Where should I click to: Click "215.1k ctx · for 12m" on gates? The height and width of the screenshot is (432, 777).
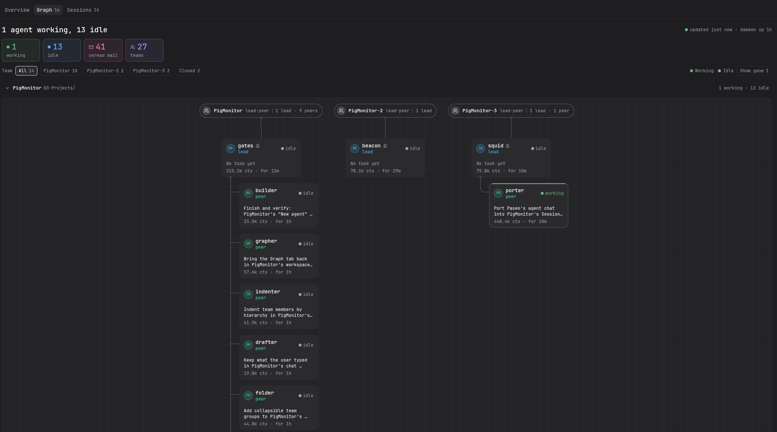coord(252,171)
